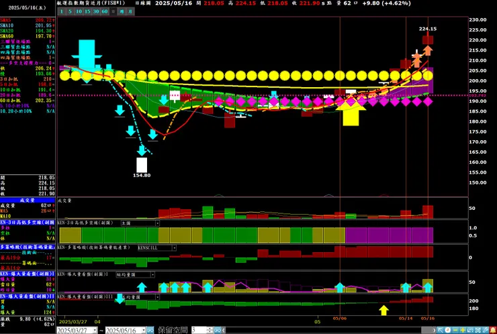
Task: Click the large yellow up arrow signal on chart
Action: coord(351,113)
